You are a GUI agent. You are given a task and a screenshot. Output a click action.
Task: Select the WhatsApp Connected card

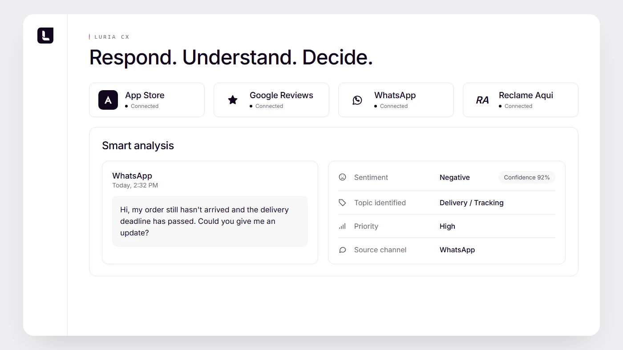point(396,100)
